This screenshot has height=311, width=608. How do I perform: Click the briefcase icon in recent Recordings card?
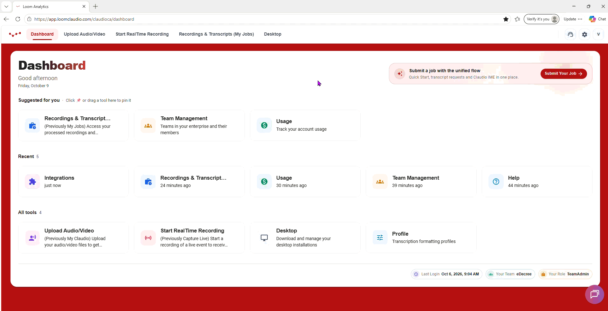coord(148,182)
